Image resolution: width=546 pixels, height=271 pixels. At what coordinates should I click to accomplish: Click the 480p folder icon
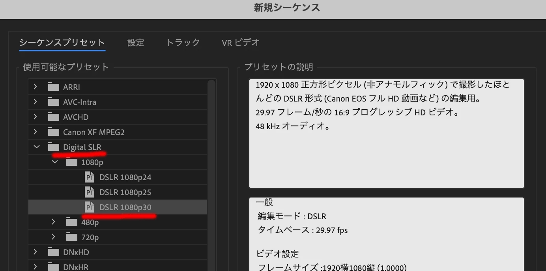[71, 222]
